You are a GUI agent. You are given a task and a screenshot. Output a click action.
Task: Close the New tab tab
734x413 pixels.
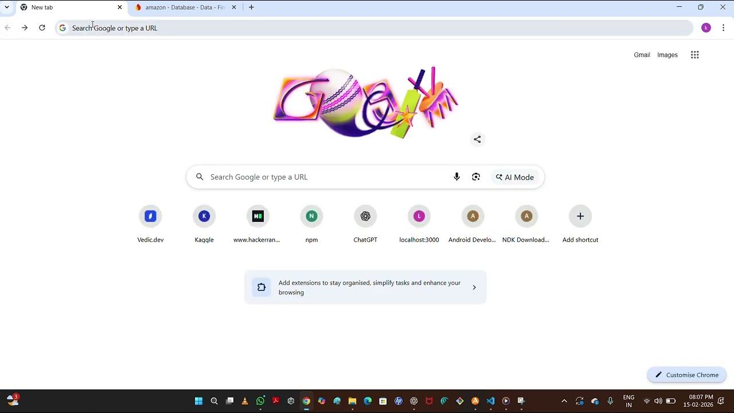click(119, 7)
